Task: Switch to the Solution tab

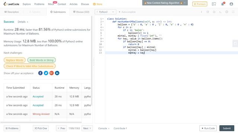Action: click(35, 12)
